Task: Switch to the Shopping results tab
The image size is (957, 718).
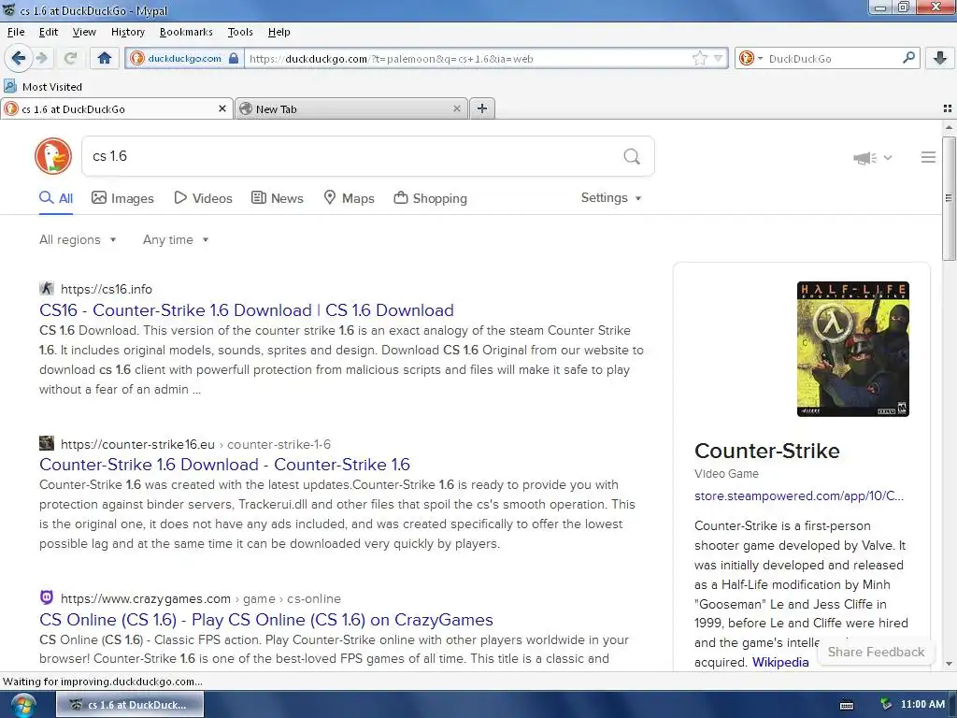Action: click(x=430, y=198)
